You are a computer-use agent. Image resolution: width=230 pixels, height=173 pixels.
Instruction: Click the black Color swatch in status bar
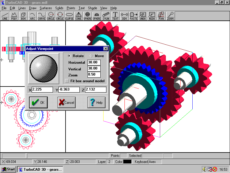(127, 162)
